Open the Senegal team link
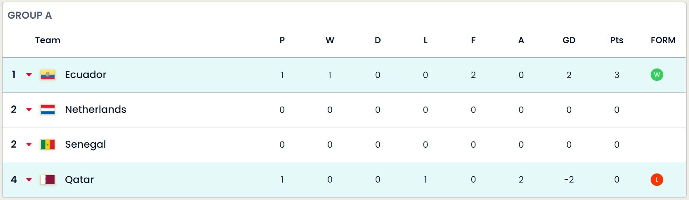Screen dimensions: 689x200 (85, 144)
